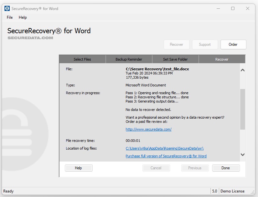
Task: Select the Set Save Folder tab
Action: (x=175, y=59)
